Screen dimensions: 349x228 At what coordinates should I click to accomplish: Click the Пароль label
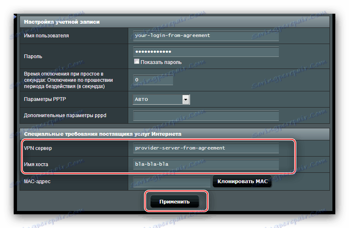pyautogui.click(x=33, y=56)
